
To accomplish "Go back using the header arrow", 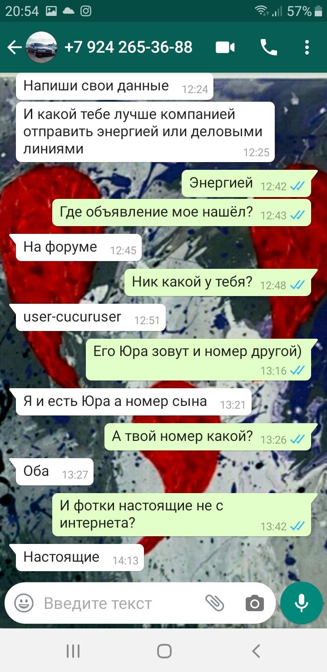I will point(15,47).
